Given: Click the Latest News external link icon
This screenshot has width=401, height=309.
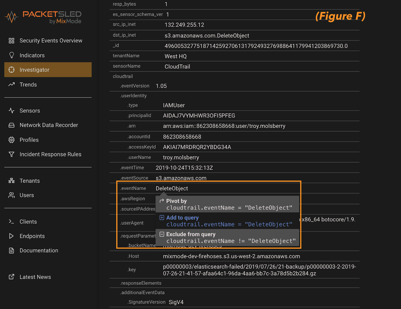Looking at the screenshot, I should tap(12, 277).
